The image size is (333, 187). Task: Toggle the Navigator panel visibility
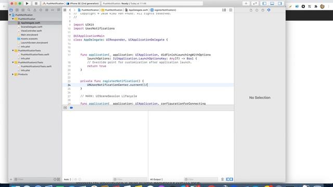click(264, 4)
